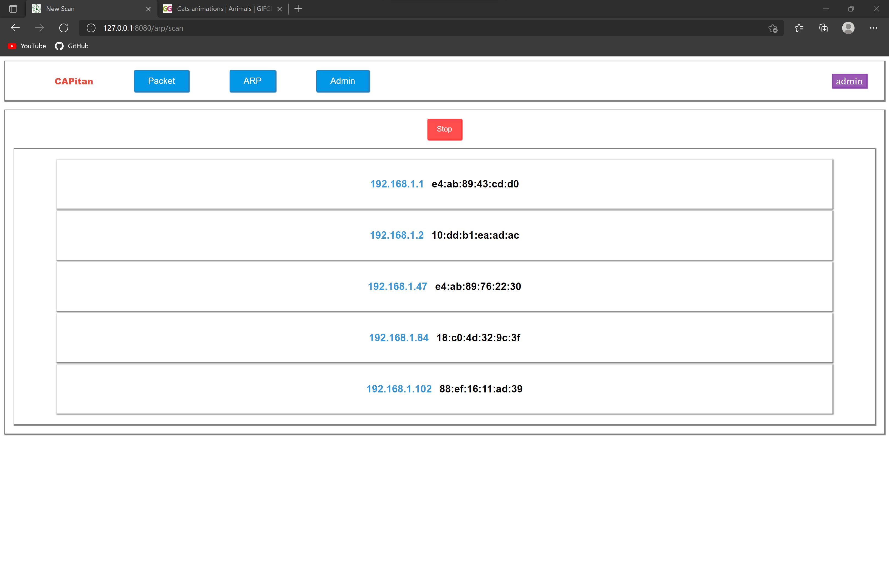Click the purple admin user badge

click(849, 81)
